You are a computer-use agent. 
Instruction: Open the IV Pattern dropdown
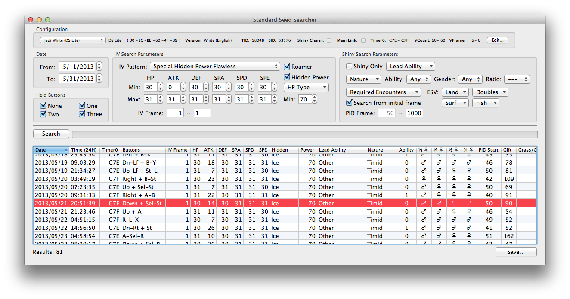(215, 67)
